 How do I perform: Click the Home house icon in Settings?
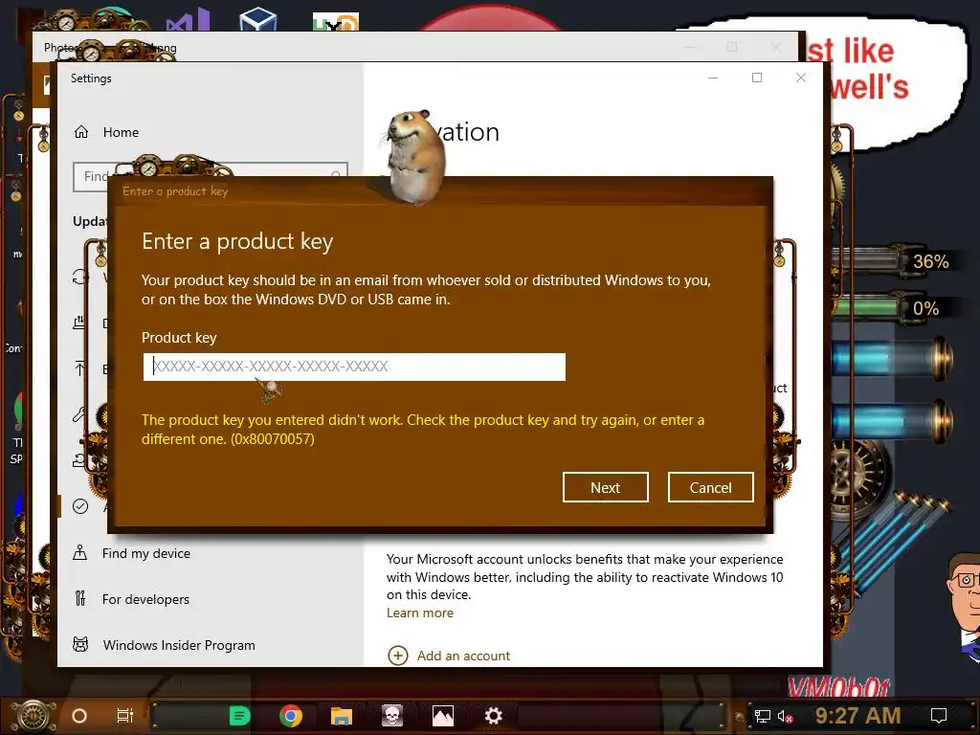click(x=81, y=132)
